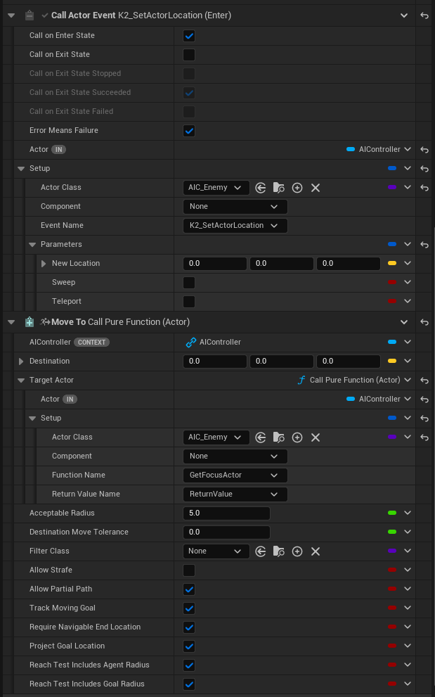The width and height of the screenshot is (435, 697).
Task: Use selected asset for Target Actor's Actor Class
Action: 261,437
